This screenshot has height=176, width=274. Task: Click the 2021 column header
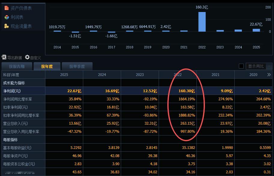[215, 75]
